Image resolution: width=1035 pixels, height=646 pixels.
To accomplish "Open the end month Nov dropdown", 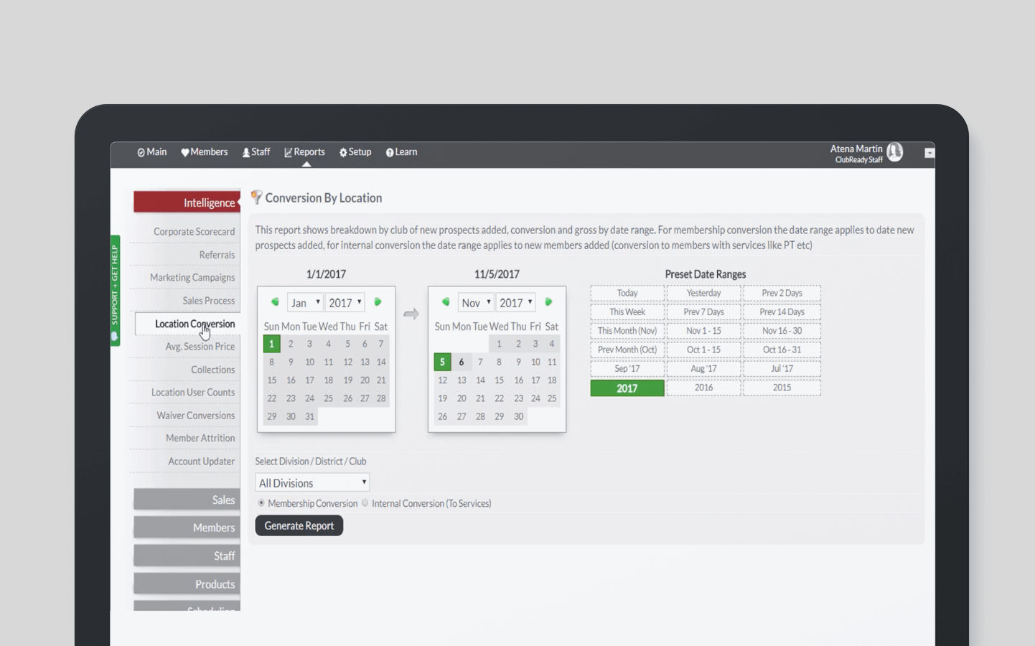I will [x=476, y=303].
